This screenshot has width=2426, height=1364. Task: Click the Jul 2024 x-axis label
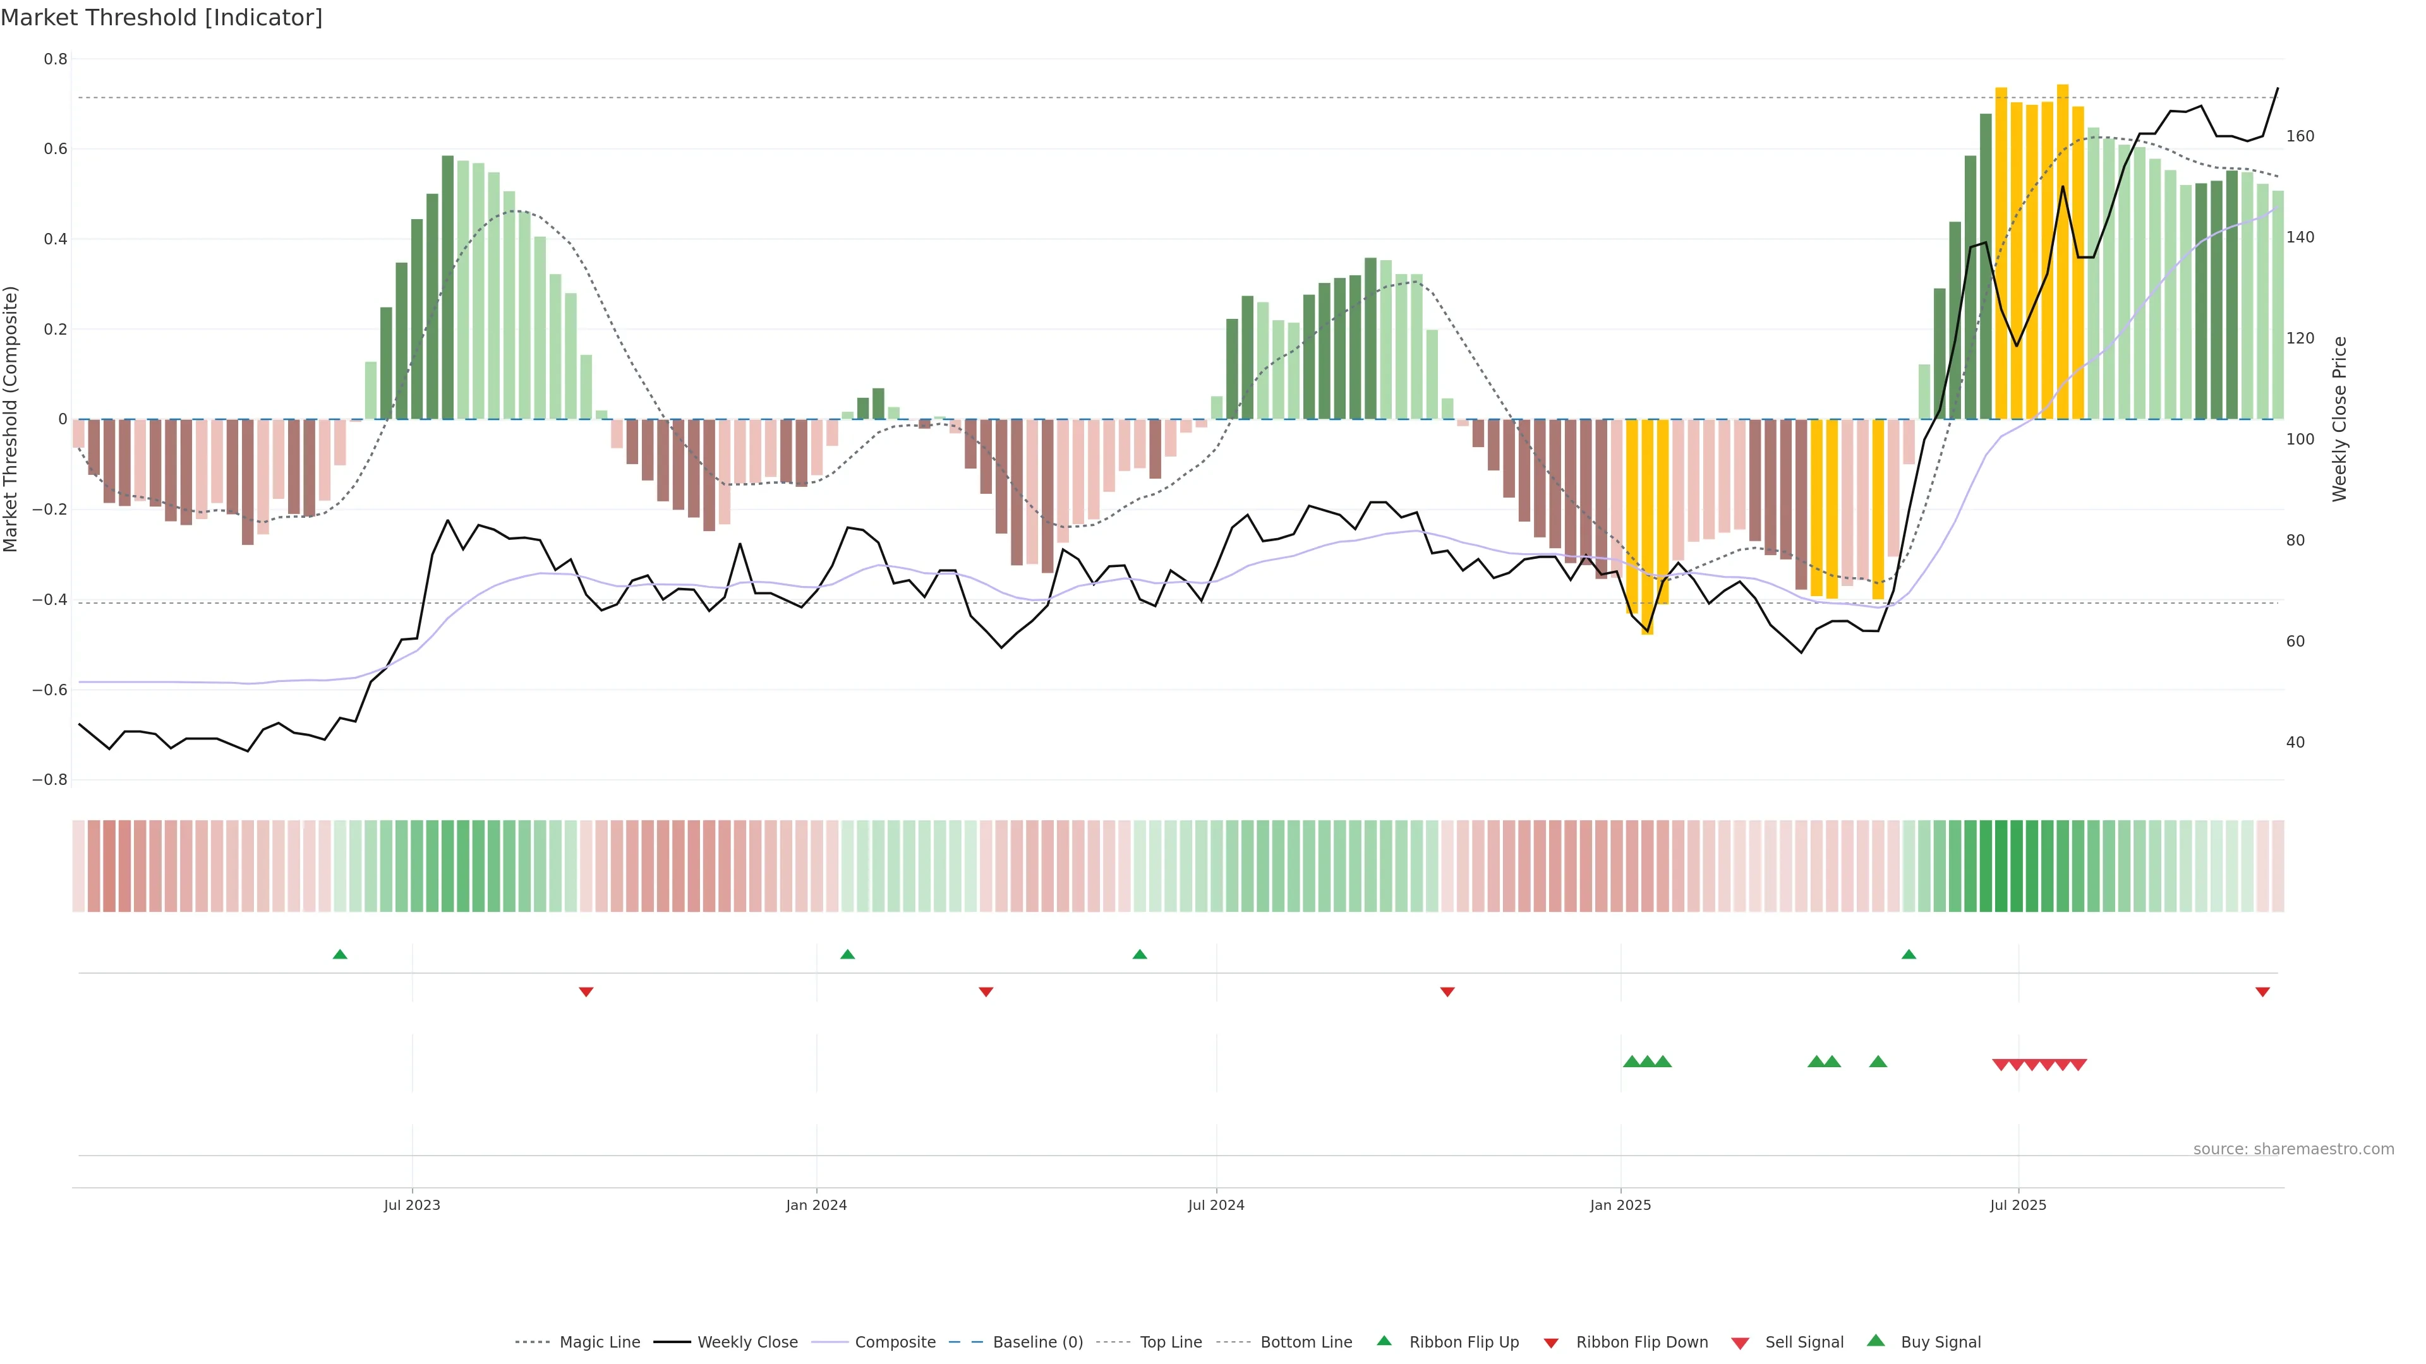pyautogui.click(x=1216, y=1205)
